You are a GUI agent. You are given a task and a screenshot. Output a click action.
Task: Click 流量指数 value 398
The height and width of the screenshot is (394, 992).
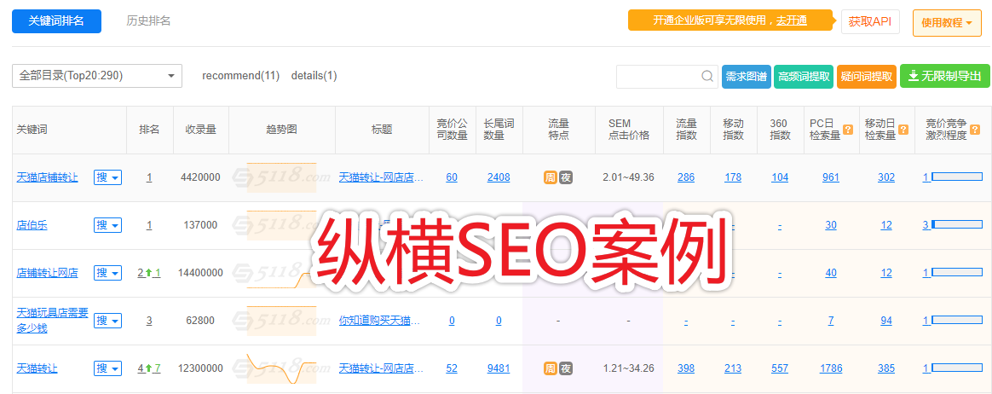tap(686, 368)
